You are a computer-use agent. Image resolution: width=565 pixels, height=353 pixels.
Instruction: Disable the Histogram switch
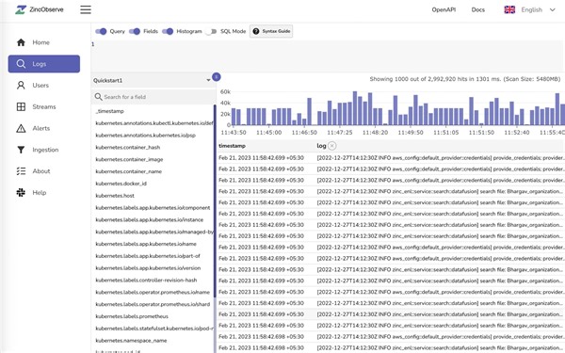click(168, 31)
